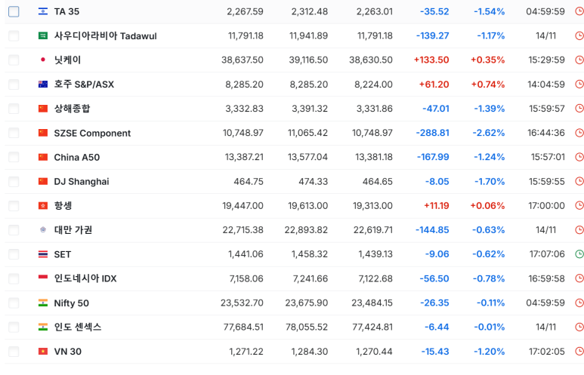
Task: Click the China flag beside SZSE Component
Action: point(43,133)
